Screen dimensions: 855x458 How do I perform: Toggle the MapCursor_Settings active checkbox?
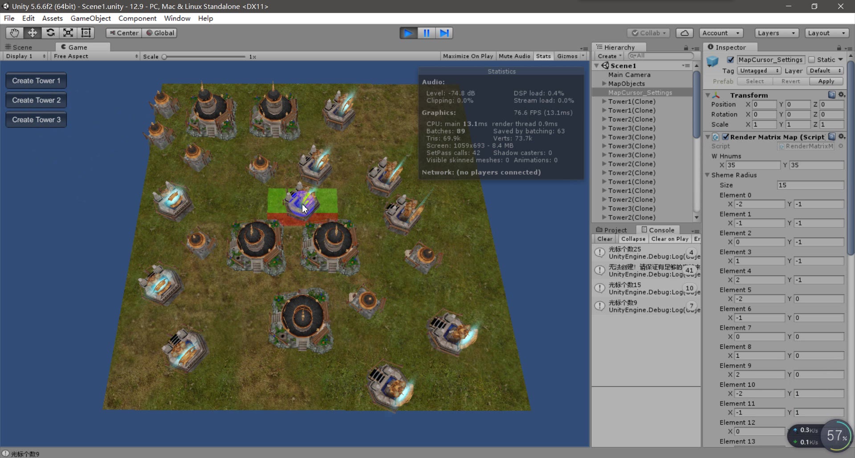click(731, 60)
